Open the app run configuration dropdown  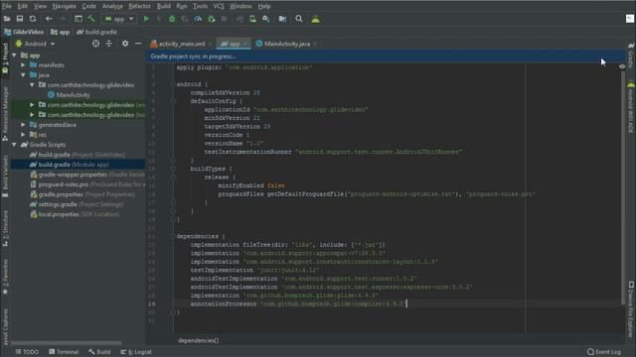pos(119,19)
